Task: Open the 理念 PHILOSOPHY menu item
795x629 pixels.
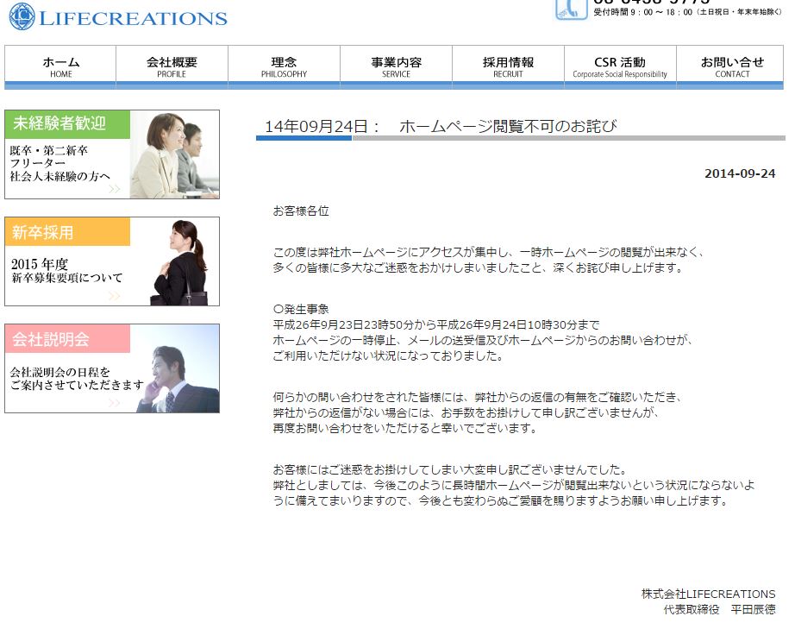Action: click(284, 67)
